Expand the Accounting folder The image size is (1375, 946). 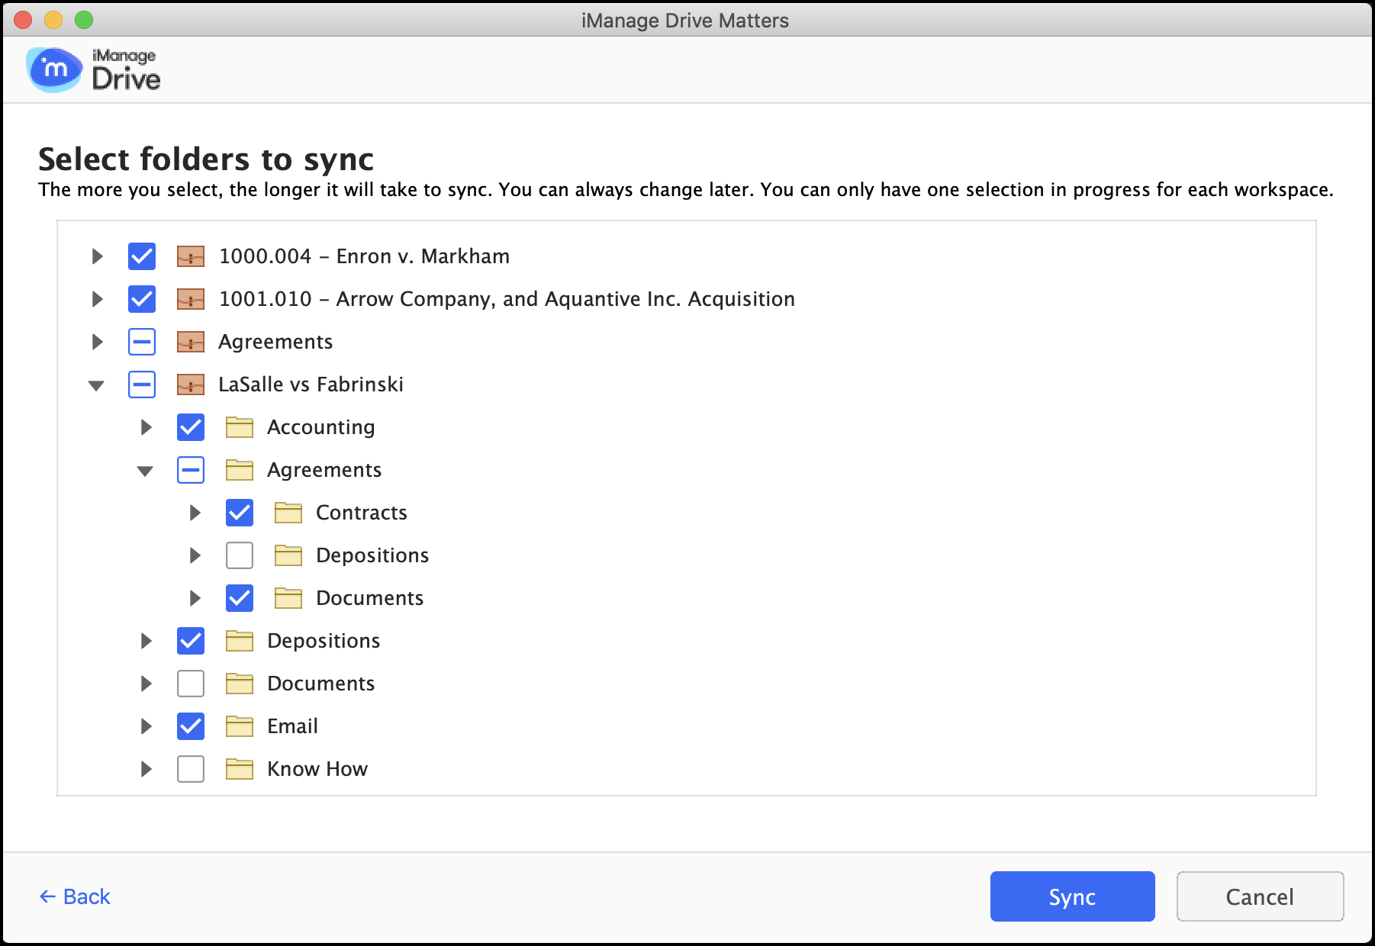146,427
